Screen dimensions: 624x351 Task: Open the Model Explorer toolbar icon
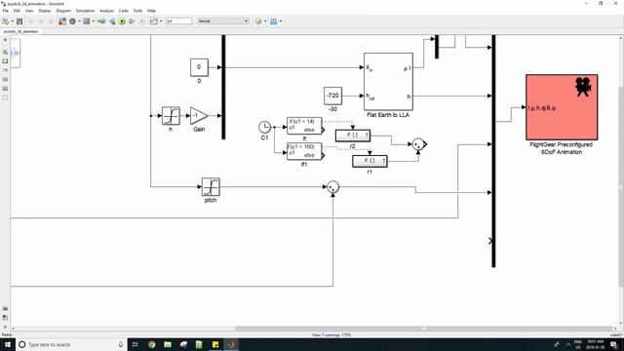pyautogui.click(x=87, y=21)
